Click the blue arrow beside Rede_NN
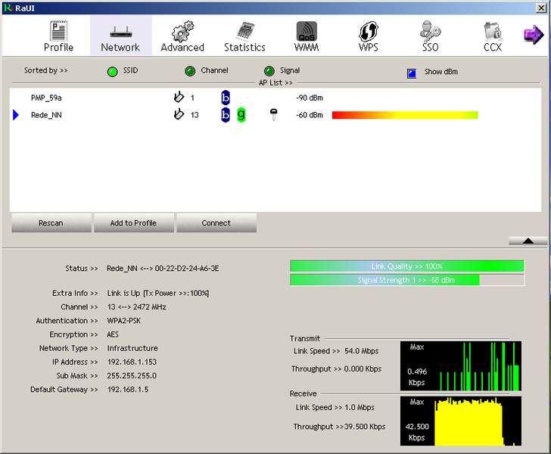The height and width of the screenshot is (454, 551). coord(17,115)
